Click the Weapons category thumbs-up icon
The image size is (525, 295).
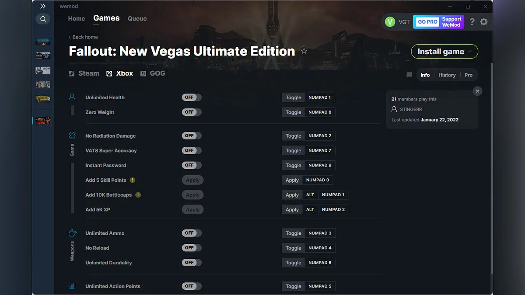click(72, 233)
